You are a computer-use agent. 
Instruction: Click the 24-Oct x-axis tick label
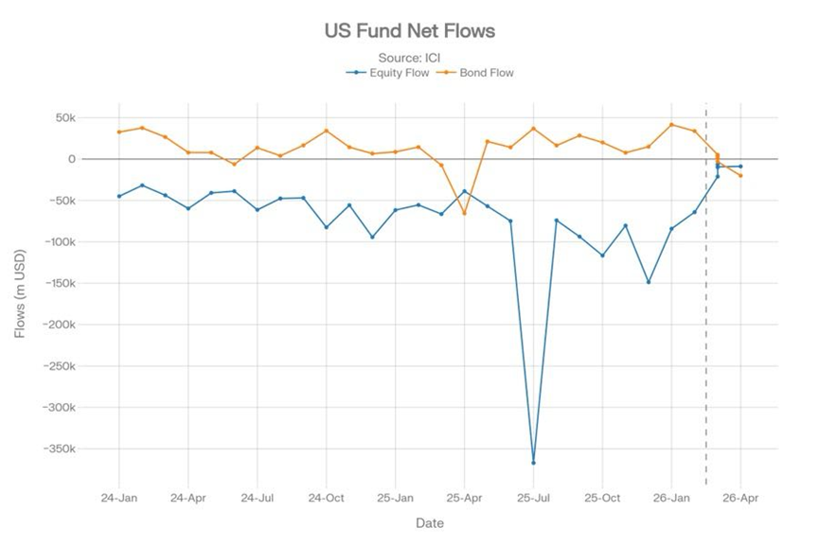point(326,496)
